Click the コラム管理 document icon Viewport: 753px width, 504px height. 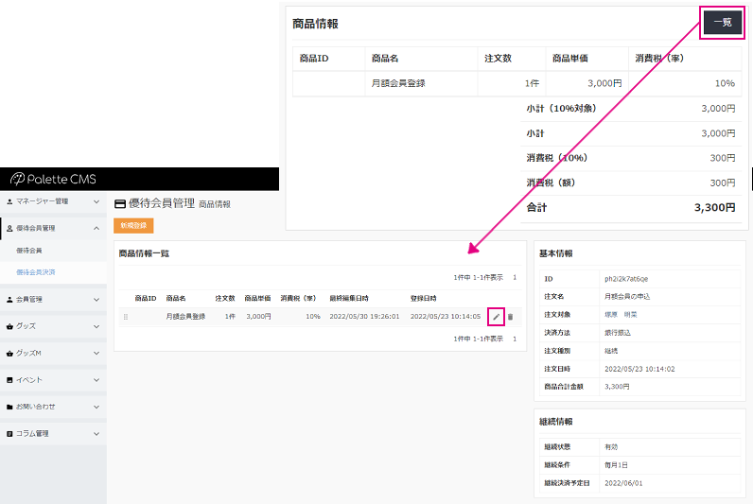pos(9,434)
